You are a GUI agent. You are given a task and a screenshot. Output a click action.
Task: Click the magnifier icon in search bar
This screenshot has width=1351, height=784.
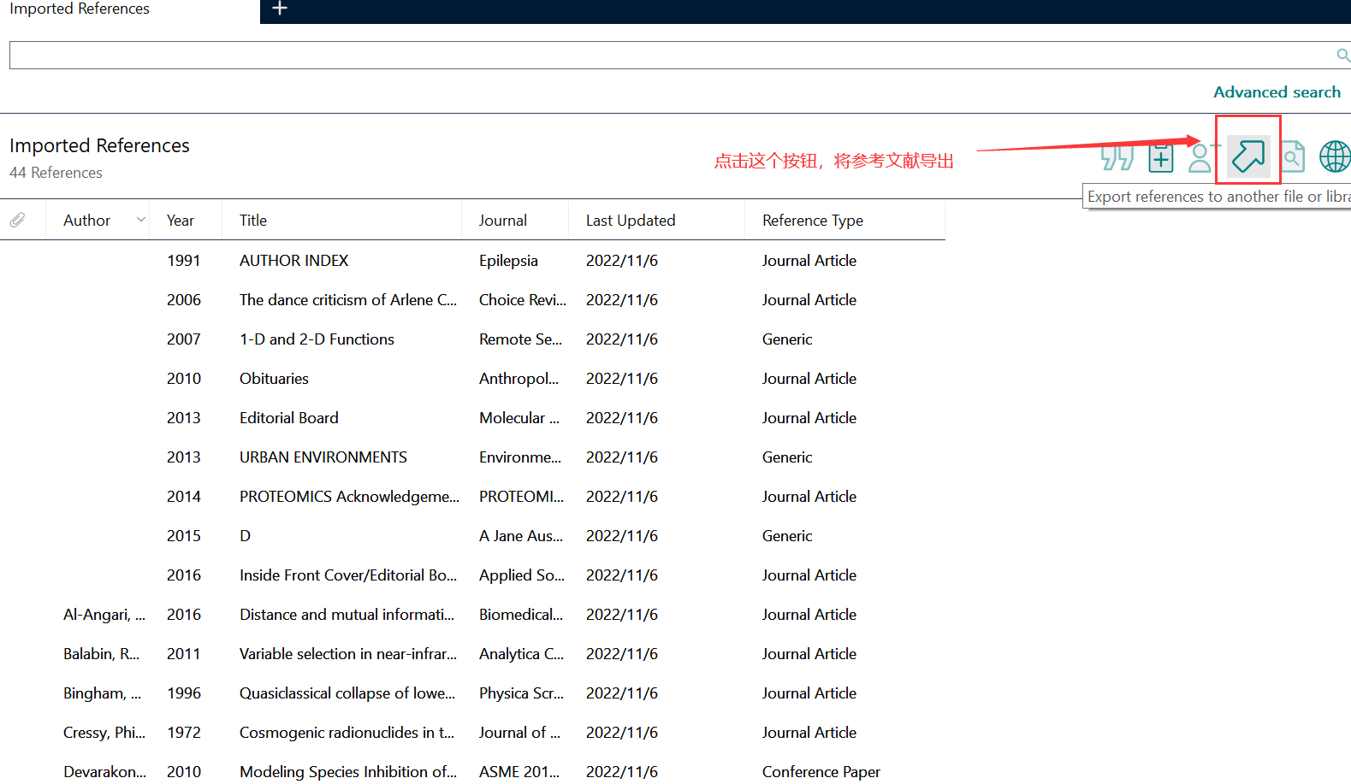[x=1342, y=56]
